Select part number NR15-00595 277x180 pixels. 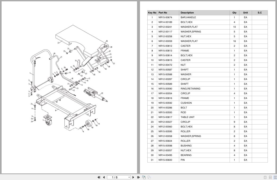click(165, 131)
